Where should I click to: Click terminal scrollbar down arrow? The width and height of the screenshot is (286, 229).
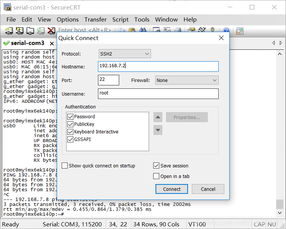tap(280, 213)
